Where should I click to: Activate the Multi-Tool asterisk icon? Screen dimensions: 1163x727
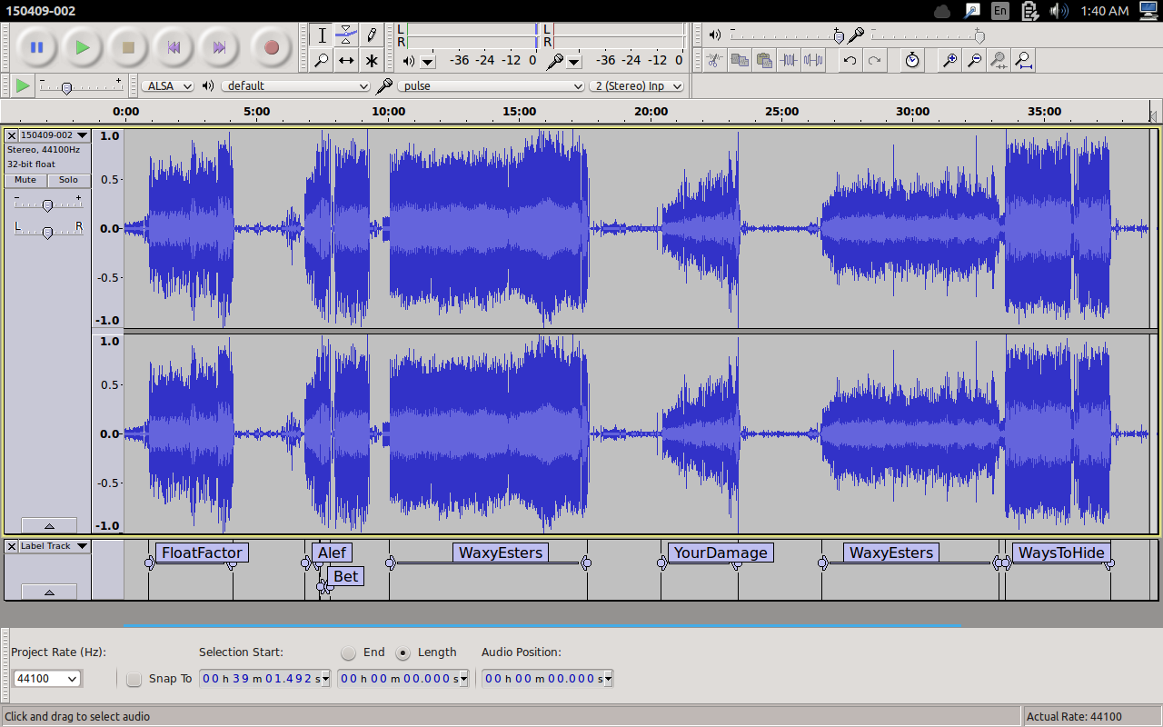click(x=372, y=61)
